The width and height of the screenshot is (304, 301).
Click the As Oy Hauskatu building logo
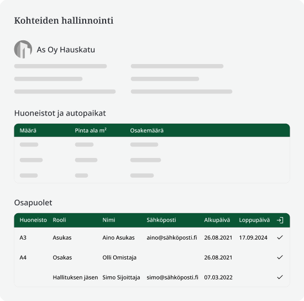click(x=23, y=49)
